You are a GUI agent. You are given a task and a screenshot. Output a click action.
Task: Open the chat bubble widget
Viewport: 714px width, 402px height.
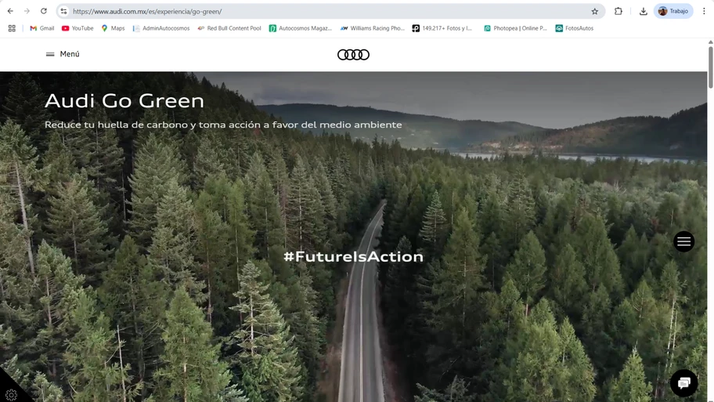point(683,383)
